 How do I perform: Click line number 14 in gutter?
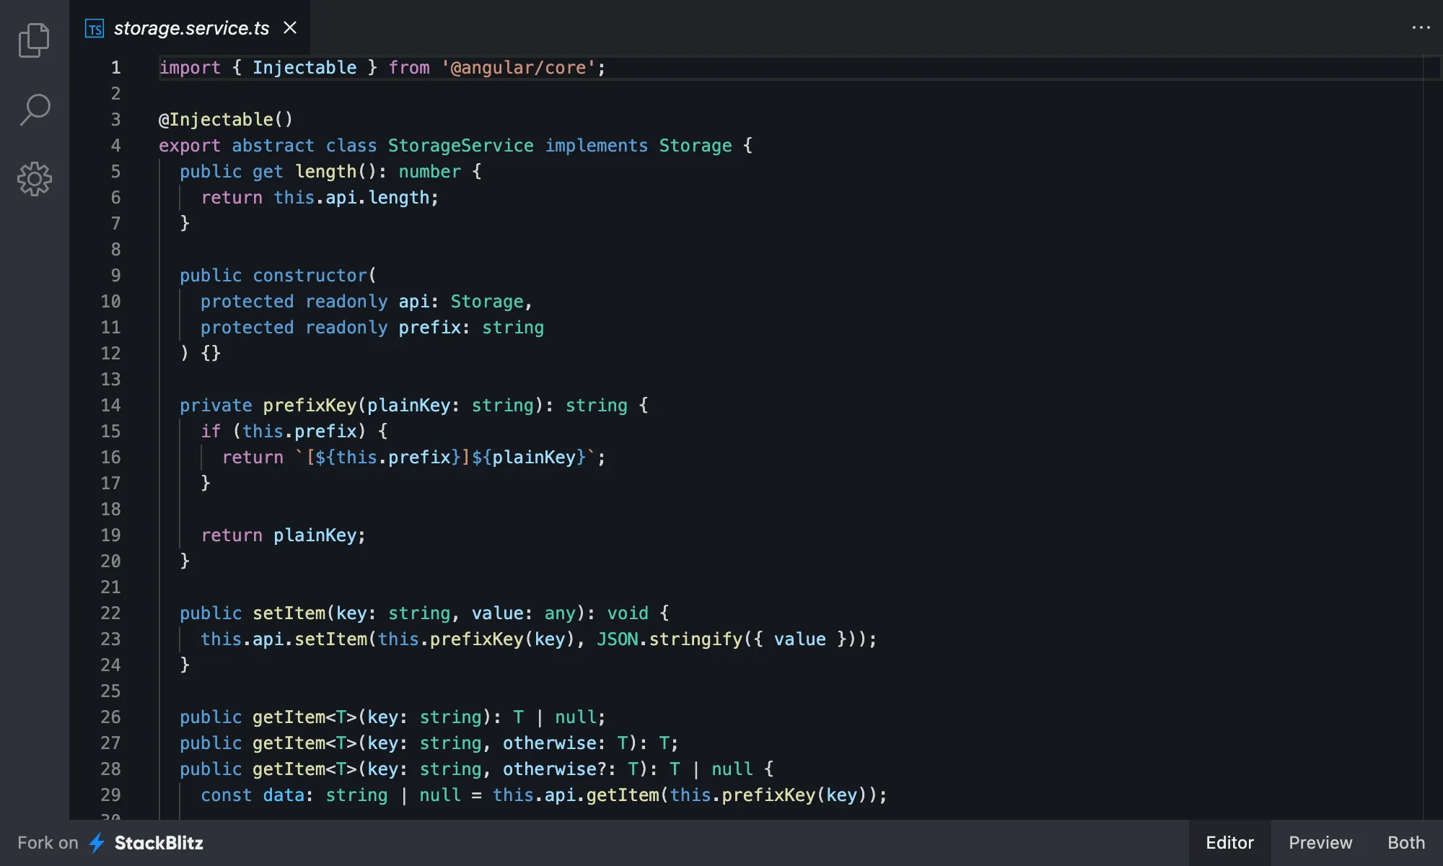click(110, 405)
